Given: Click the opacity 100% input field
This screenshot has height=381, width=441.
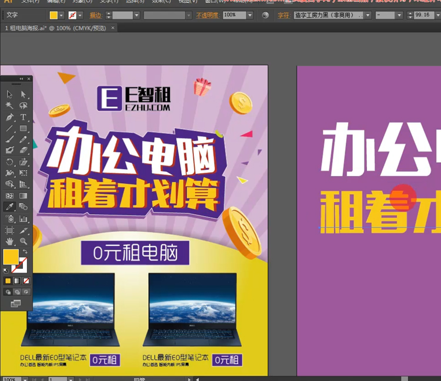Looking at the screenshot, I should coord(234,15).
